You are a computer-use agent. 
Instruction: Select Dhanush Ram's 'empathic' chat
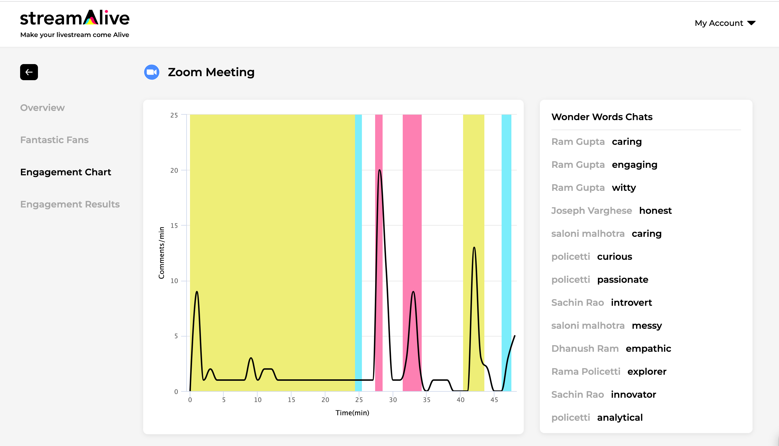coord(611,349)
